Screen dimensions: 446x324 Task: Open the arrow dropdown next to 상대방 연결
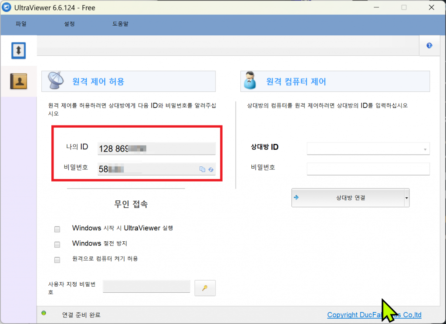click(407, 198)
